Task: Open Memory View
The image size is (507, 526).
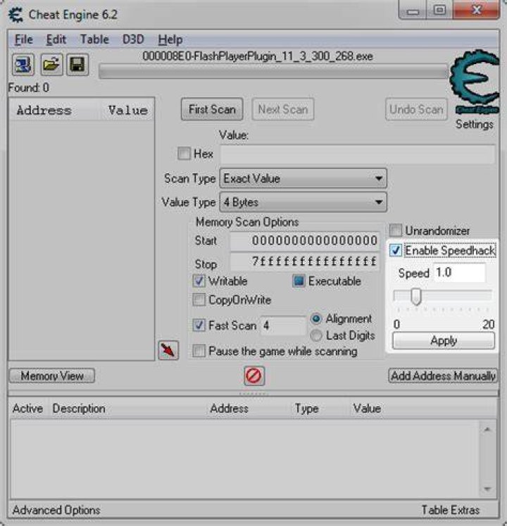Action: click(52, 376)
